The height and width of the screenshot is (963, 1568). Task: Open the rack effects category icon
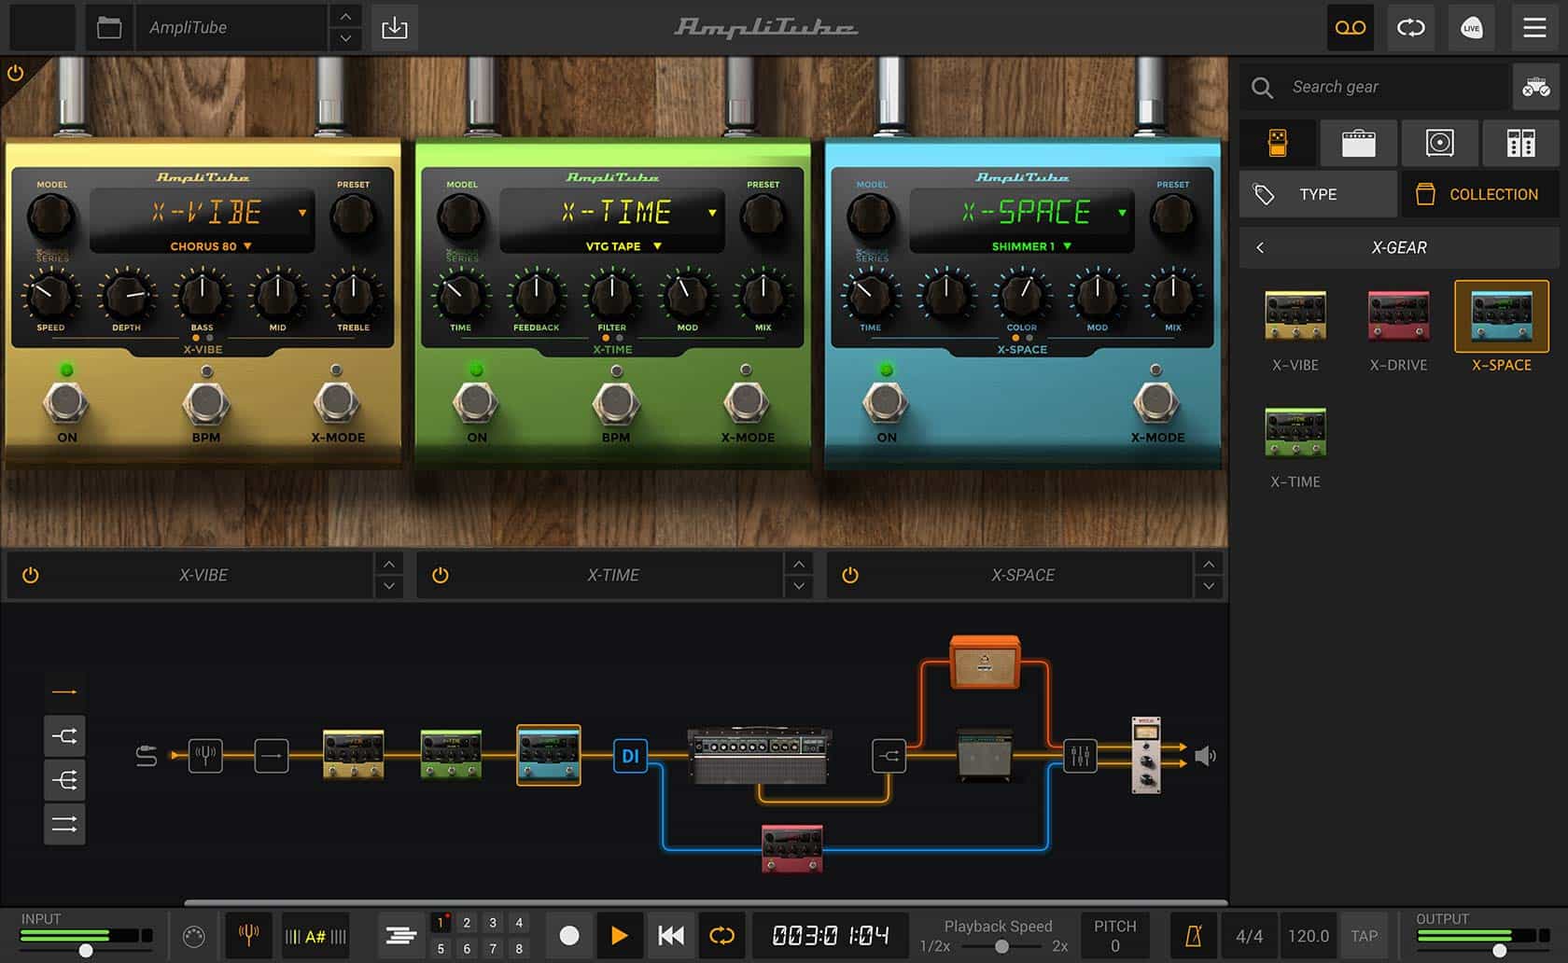pyautogui.click(x=1520, y=142)
